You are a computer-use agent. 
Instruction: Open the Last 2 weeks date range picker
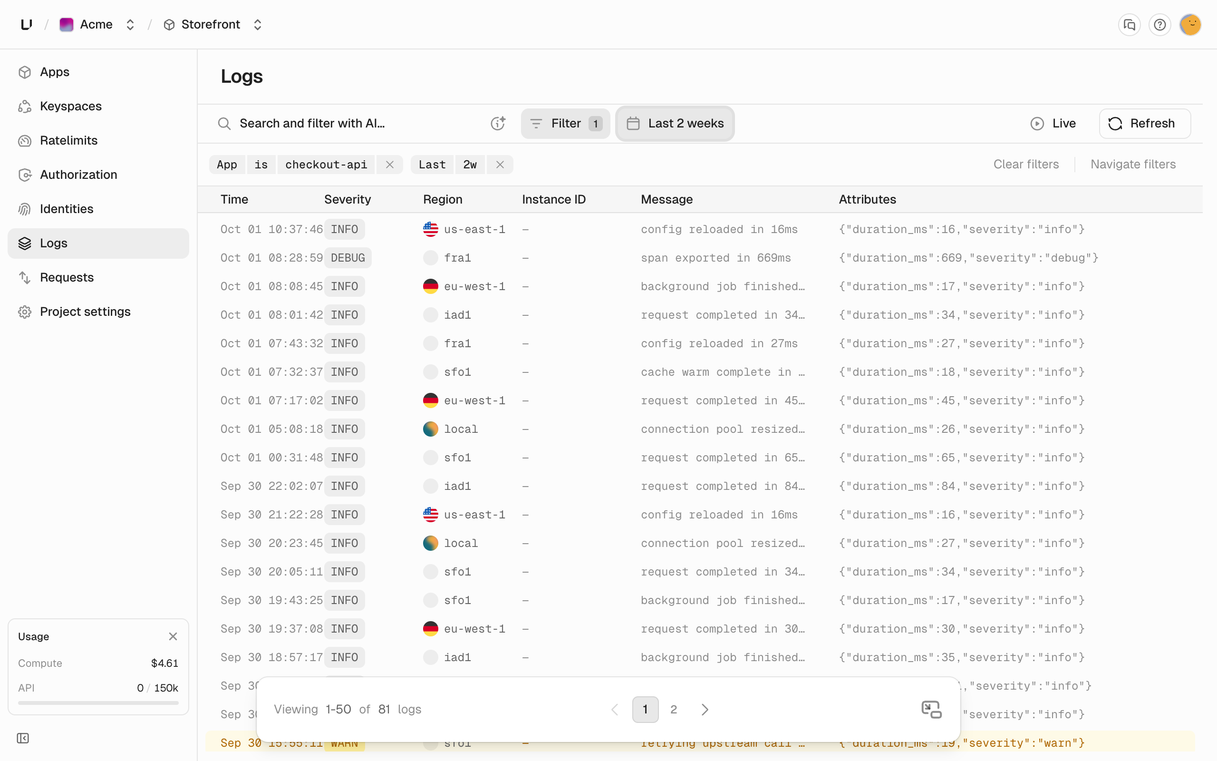point(675,123)
